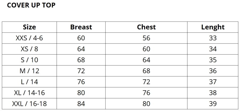This screenshot has width=241, height=112.
Task: Select the XS / 8 size cell
Action: [29, 49]
